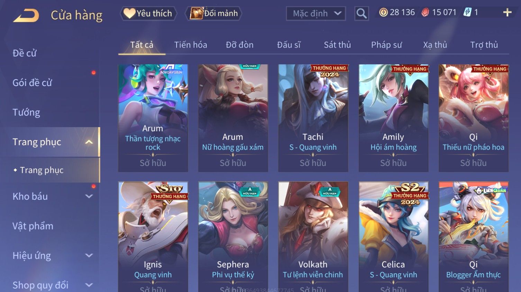521x292 pixels.
Task: Check the red gem balance icon
Action: [x=425, y=12]
